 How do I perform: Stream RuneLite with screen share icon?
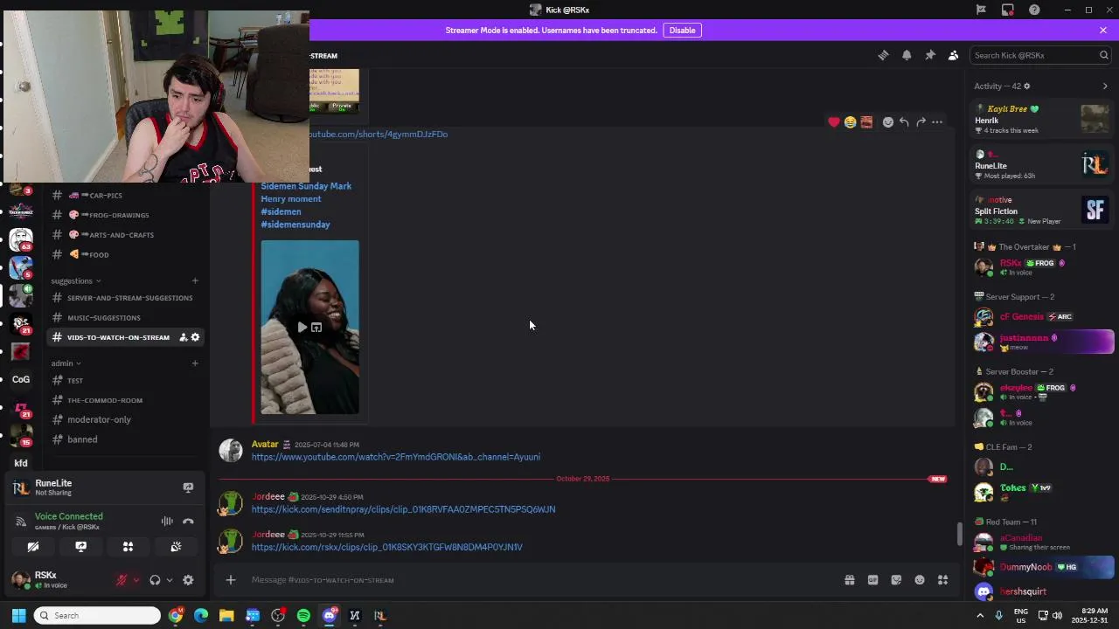tap(188, 487)
